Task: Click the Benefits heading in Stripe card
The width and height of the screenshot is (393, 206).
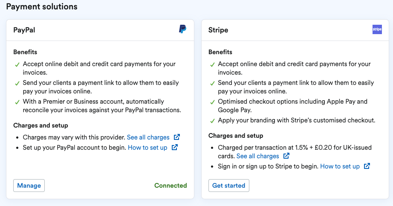Action: [x=220, y=52]
